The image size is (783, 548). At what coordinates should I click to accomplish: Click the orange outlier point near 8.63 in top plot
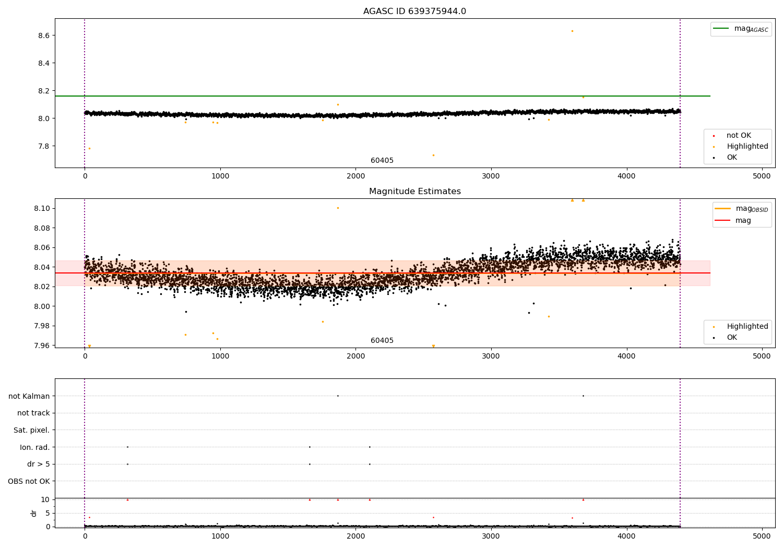(572, 31)
